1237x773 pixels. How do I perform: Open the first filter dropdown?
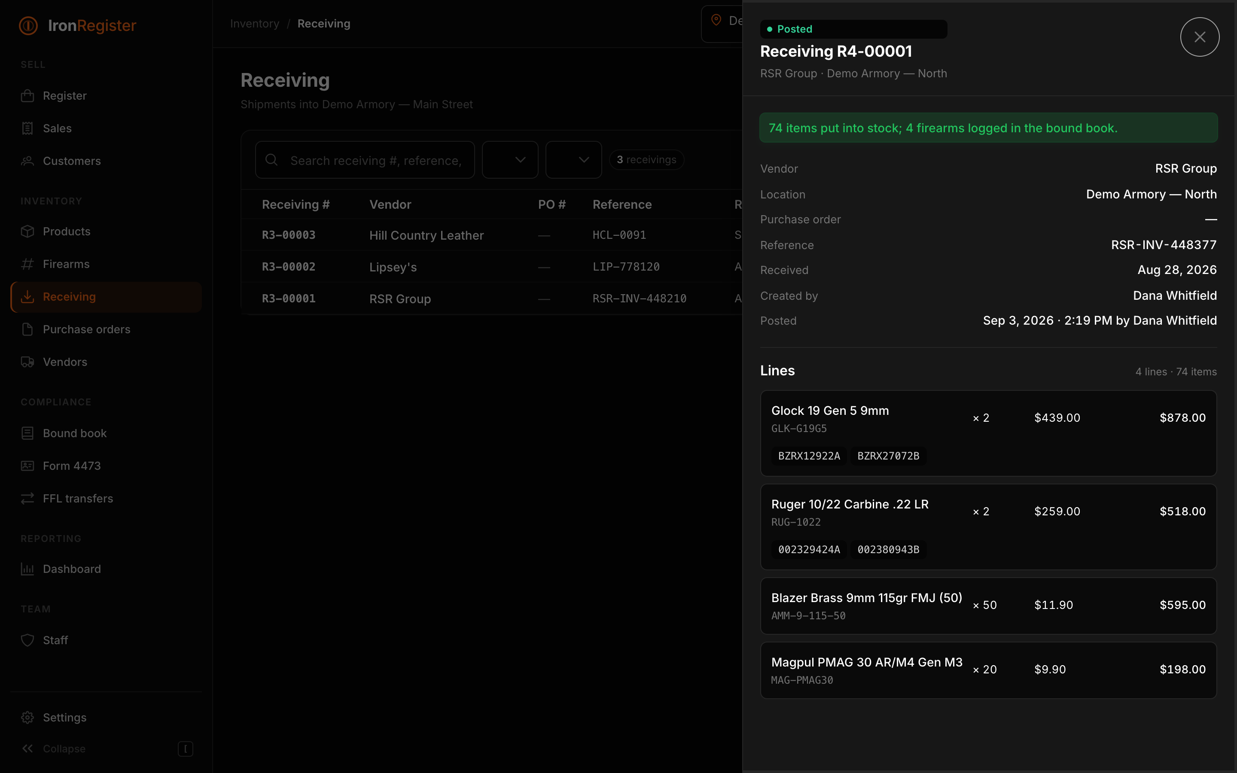pyautogui.click(x=510, y=160)
